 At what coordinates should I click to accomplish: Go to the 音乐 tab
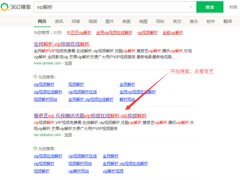click(194, 21)
